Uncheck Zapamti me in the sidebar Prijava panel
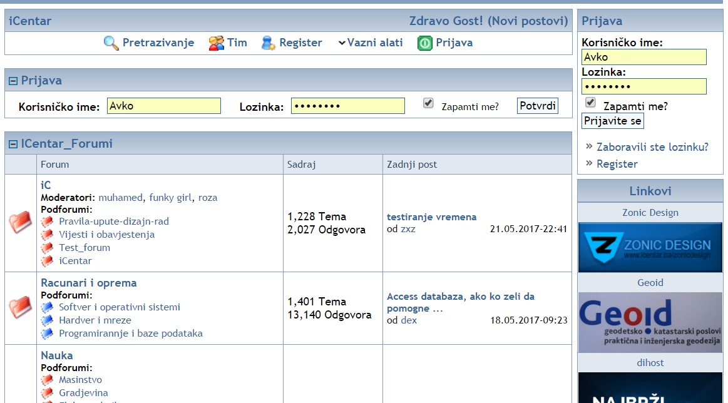 pos(590,103)
